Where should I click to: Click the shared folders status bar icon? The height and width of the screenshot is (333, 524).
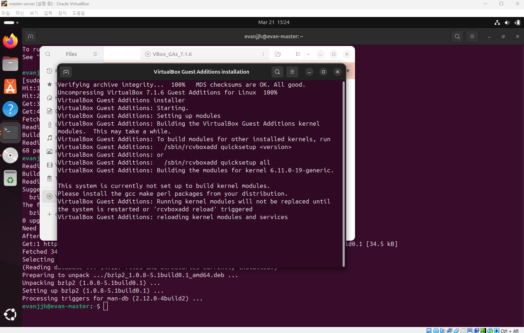point(463,331)
